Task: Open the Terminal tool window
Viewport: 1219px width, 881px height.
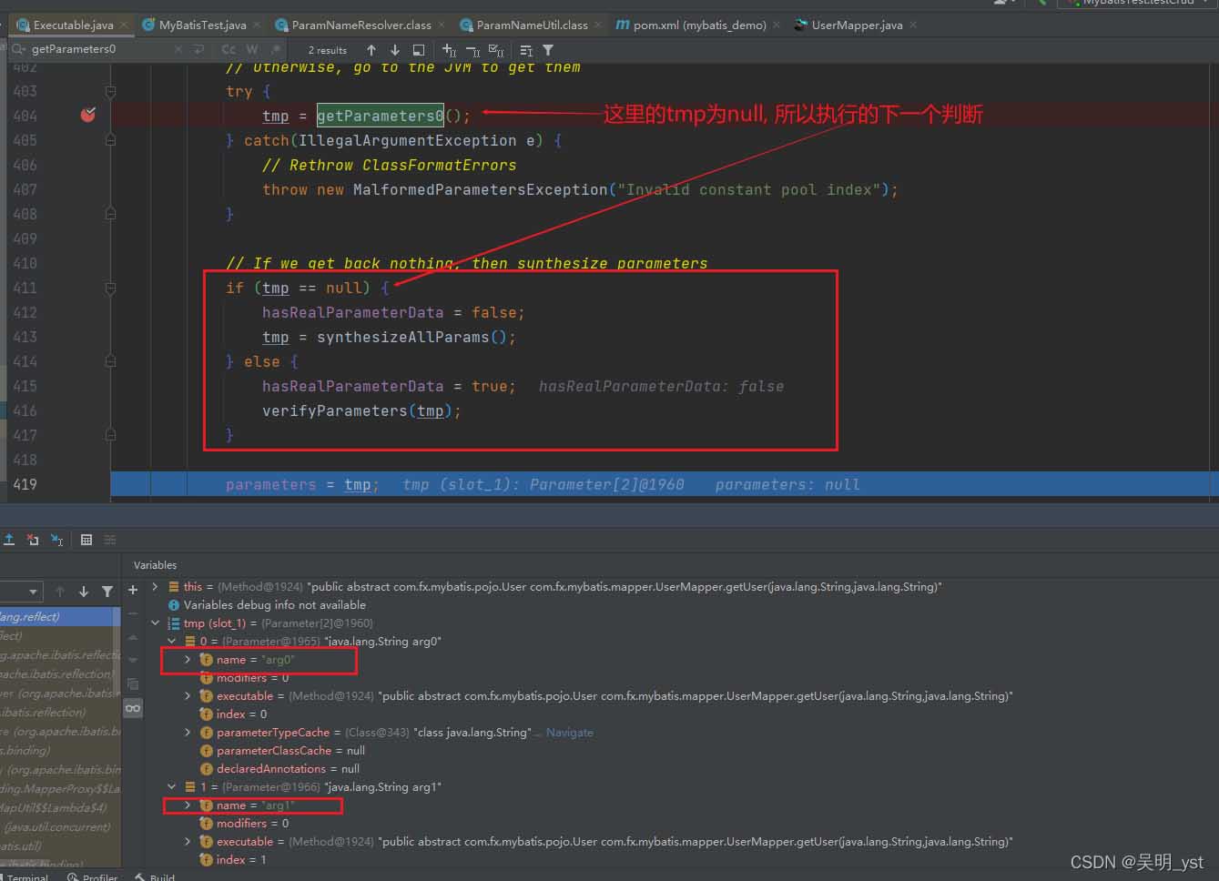Action: click(25, 876)
